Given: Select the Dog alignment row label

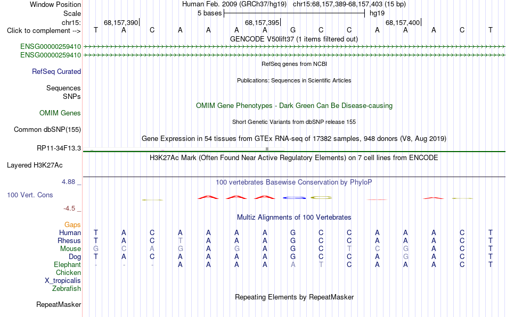Looking at the screenshot, I should [75, 257].
